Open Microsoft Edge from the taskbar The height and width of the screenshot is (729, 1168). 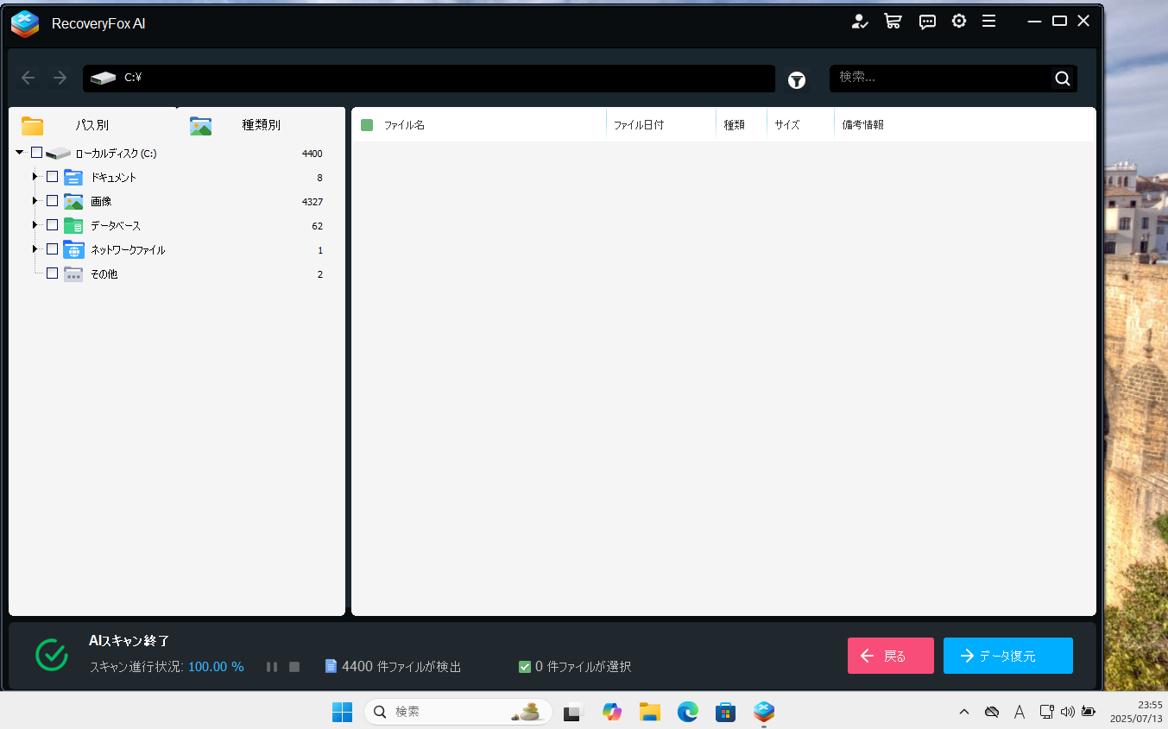pos(687,712)
